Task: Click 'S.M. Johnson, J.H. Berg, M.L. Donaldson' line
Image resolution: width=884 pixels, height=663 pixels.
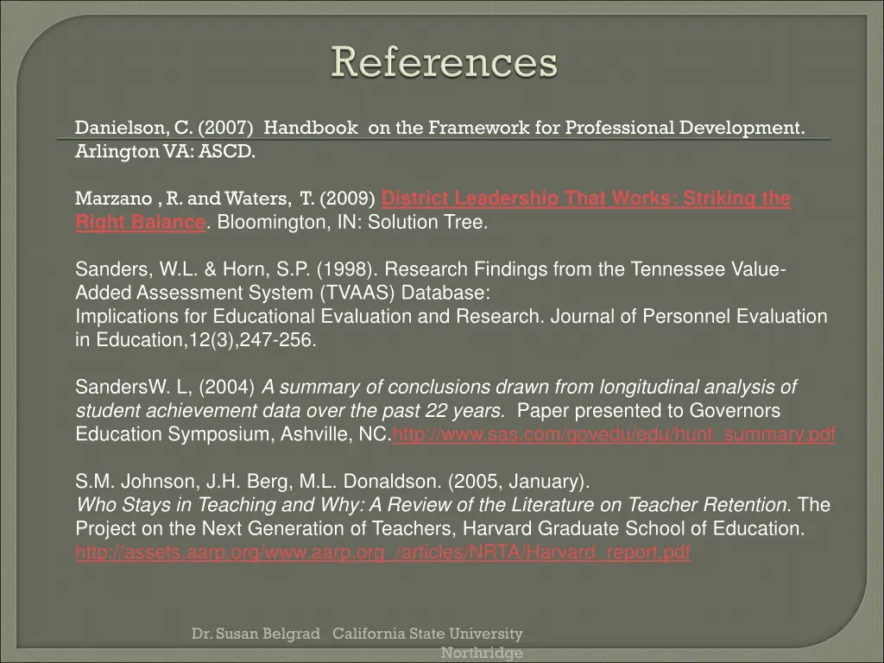Action: pos(332,482)
